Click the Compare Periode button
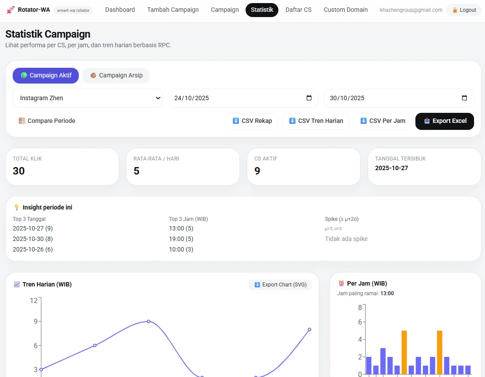 [x=47, y=121]
